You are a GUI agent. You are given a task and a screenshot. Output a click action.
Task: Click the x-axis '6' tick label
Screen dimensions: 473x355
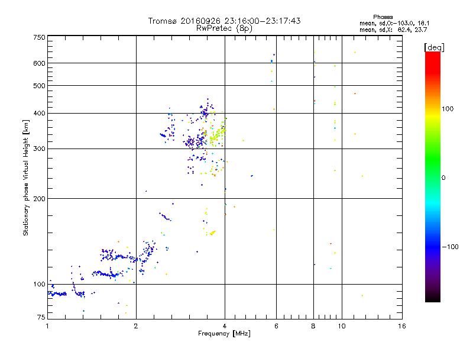tap(276, 326)
